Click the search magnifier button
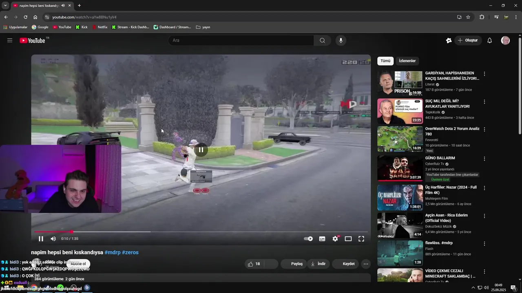Image resolution: width=522 pixels, height=293 pixels. point(323,40)
